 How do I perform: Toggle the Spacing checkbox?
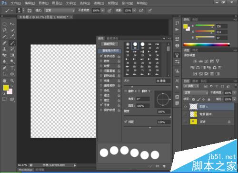pos(126,122)
